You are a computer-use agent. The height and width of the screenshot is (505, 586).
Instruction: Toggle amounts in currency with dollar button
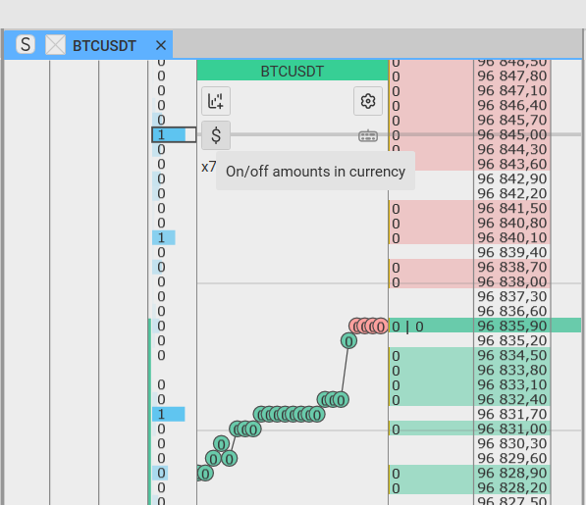[216, 135]
